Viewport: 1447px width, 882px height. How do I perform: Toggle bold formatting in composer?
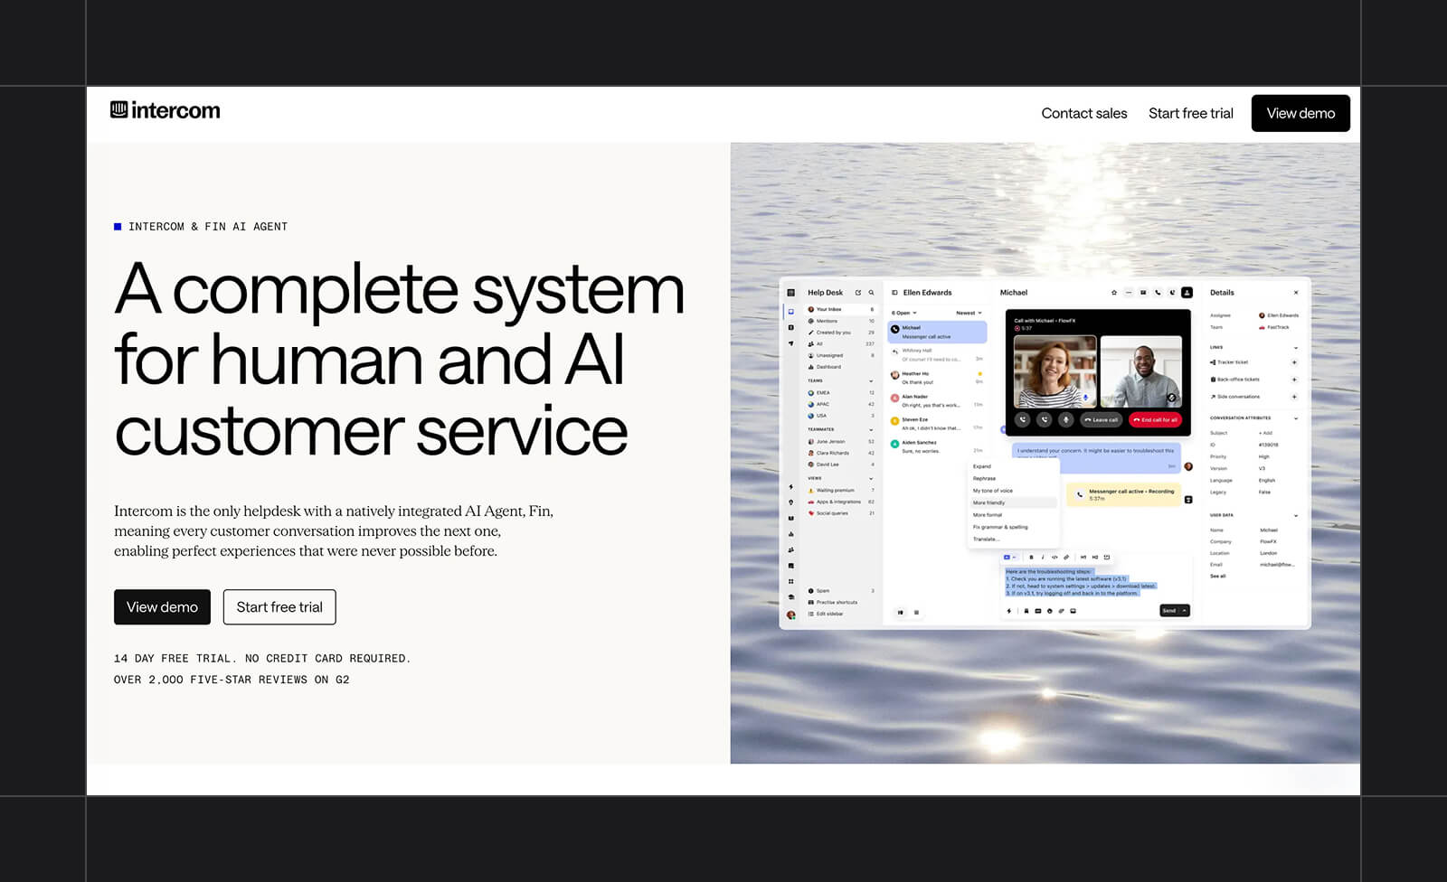tap(1031, 557)
